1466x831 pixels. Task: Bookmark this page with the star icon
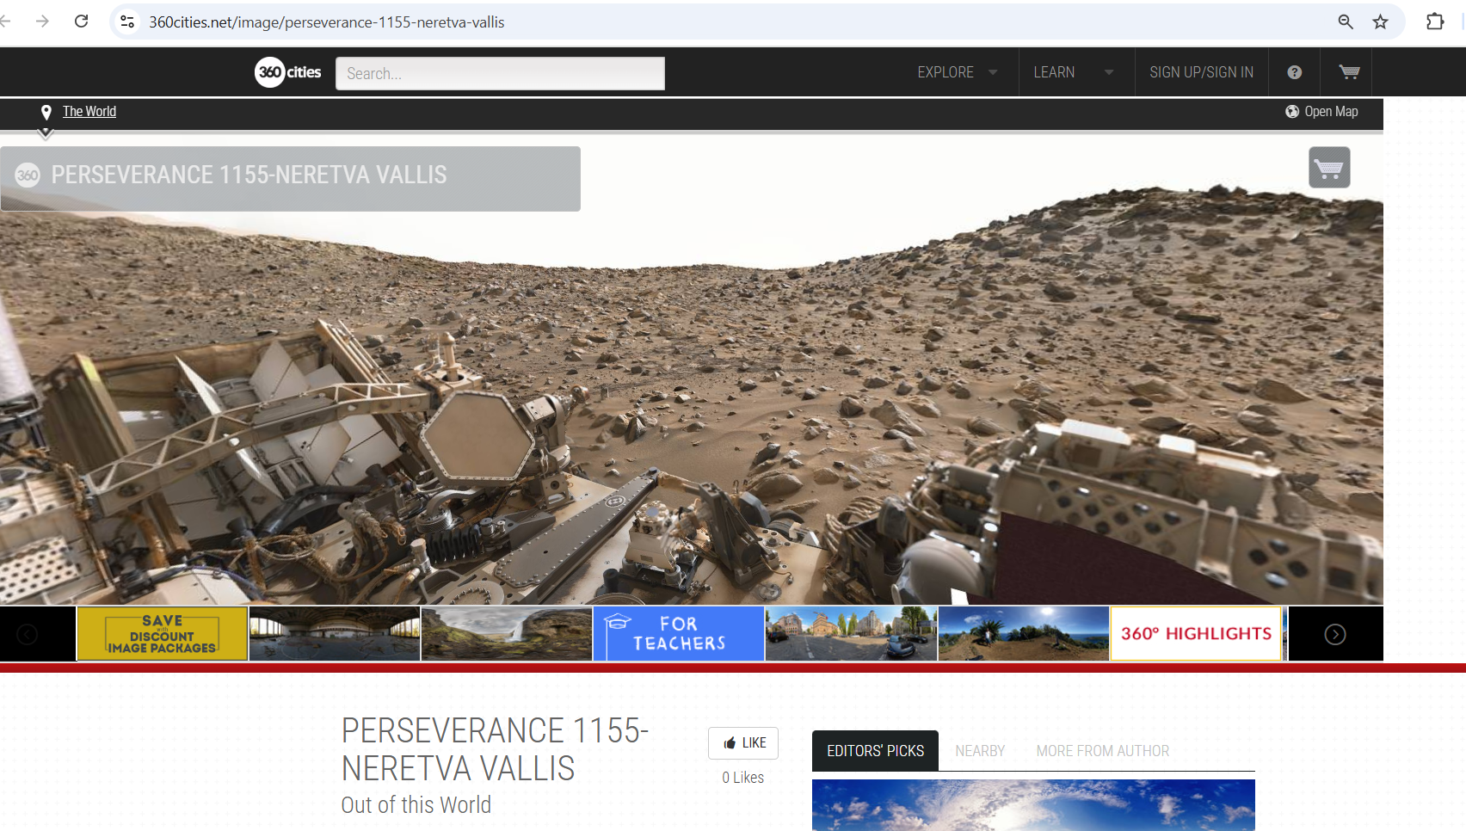[x=1380, y=22]
